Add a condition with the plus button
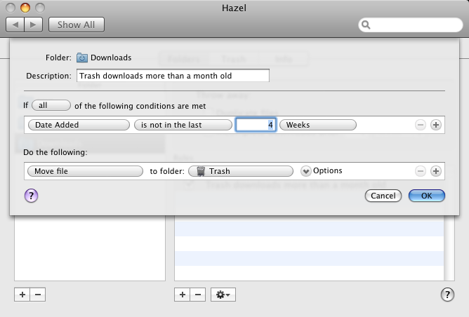The image size is (469, 317). coord(436,125)
